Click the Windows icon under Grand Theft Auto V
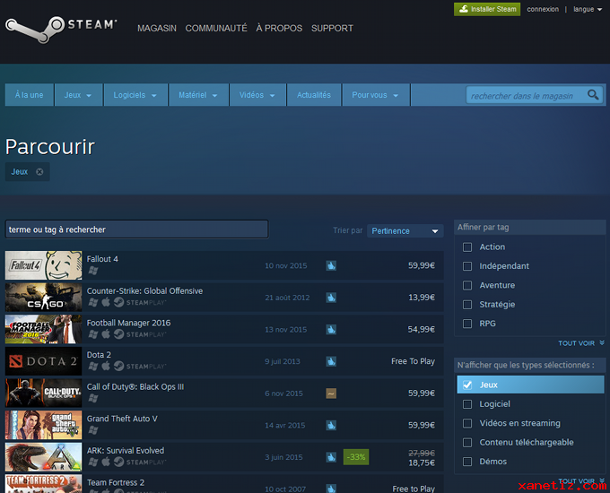The height and width of the screenshot is (493, 610). click(93, 430)
